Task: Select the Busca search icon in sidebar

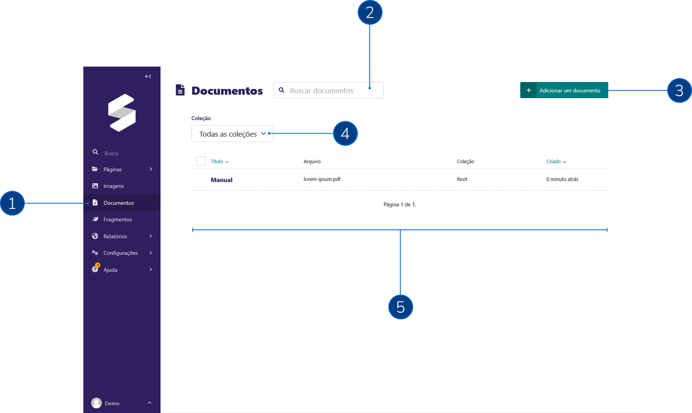Action: pyautogui.click(x=95, y=152)
